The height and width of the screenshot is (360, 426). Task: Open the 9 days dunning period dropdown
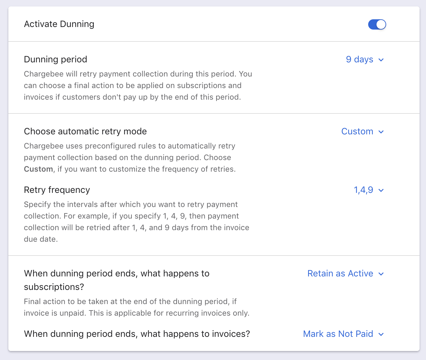click(x=359, y=59)
